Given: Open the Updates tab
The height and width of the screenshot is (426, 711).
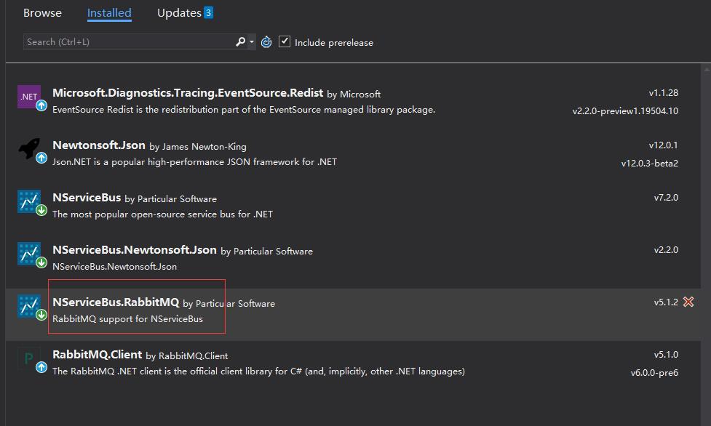Looking at the screenshot, I should tap(185, 12).
